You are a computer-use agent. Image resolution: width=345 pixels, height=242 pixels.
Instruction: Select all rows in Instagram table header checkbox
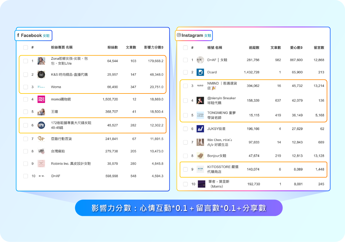pyautogui.click(x=185, y=48)
